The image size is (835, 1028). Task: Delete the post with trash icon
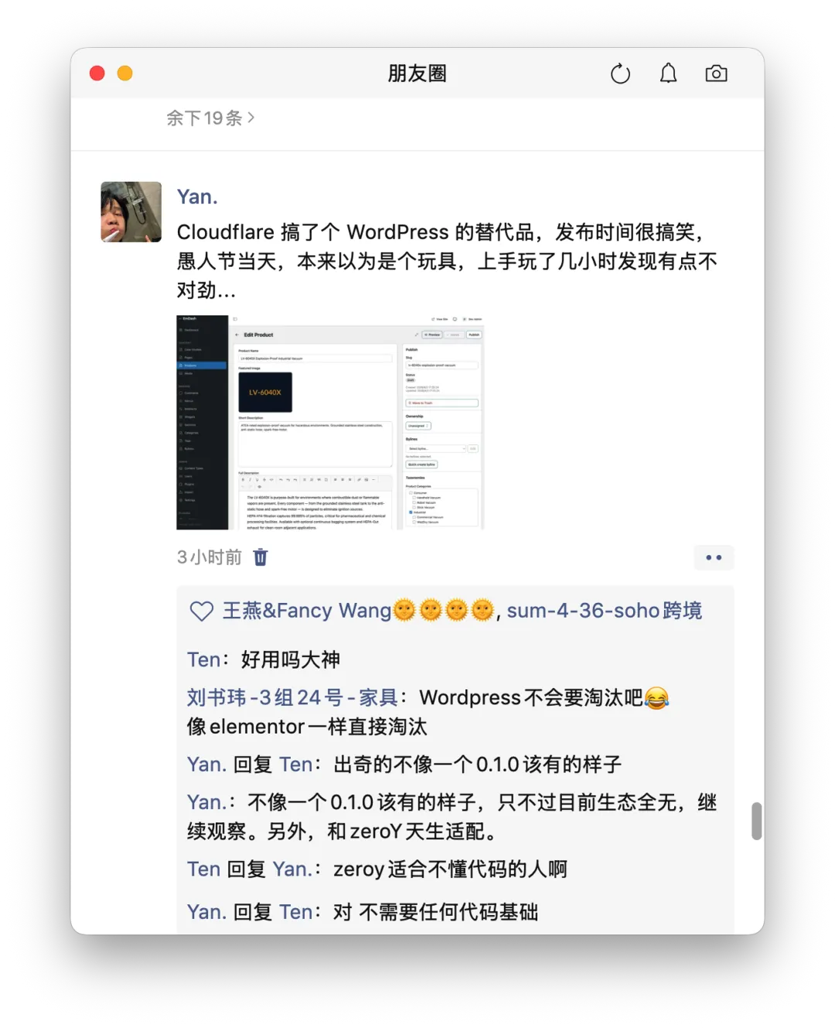(x=261, y=557)
